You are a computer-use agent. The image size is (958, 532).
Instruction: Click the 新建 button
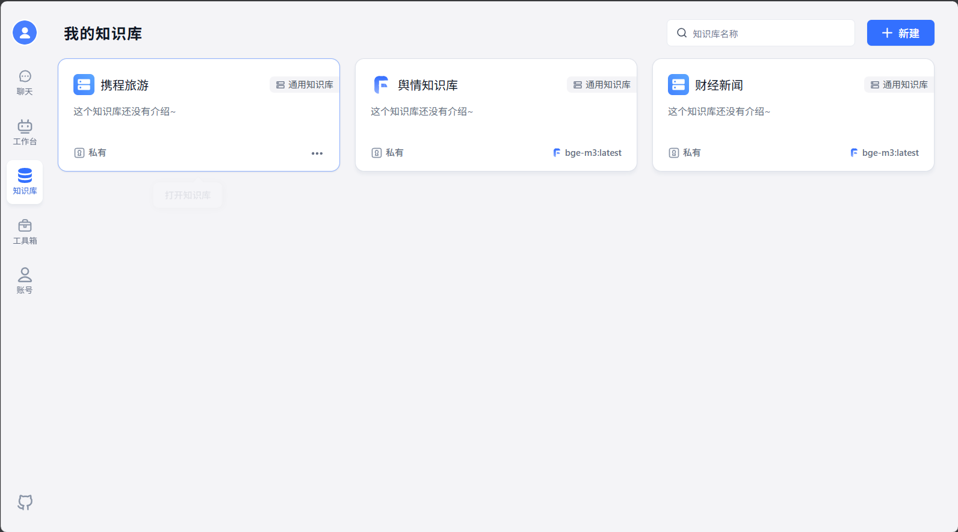pos(900,33)
